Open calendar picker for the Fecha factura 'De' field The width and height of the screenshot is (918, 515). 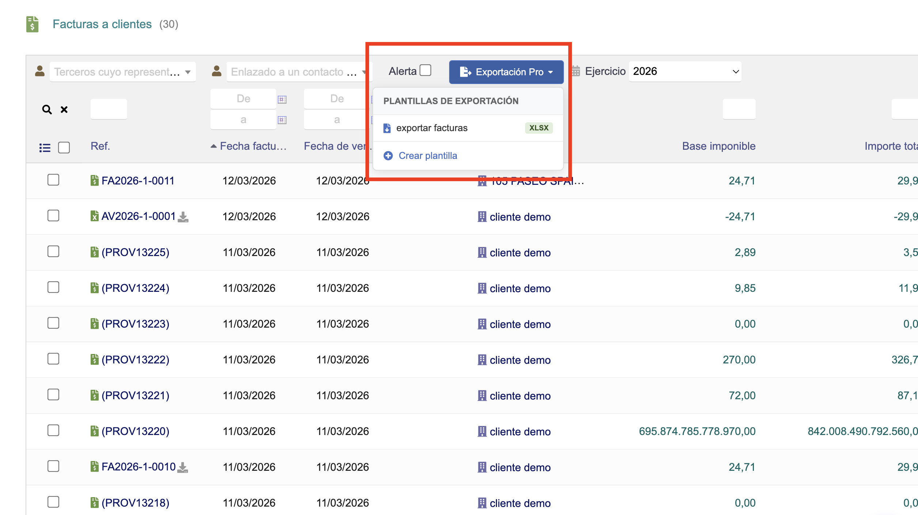point(282,99)
